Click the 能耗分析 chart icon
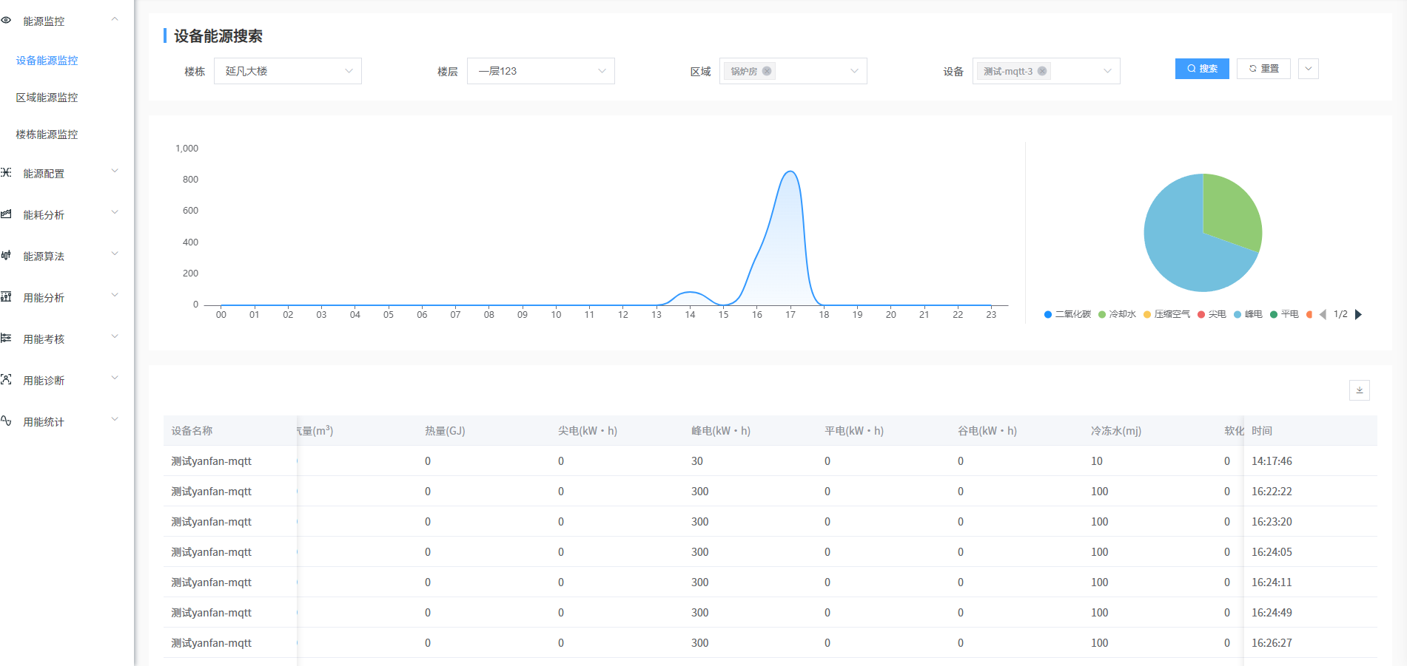 [x=6, y=214]
